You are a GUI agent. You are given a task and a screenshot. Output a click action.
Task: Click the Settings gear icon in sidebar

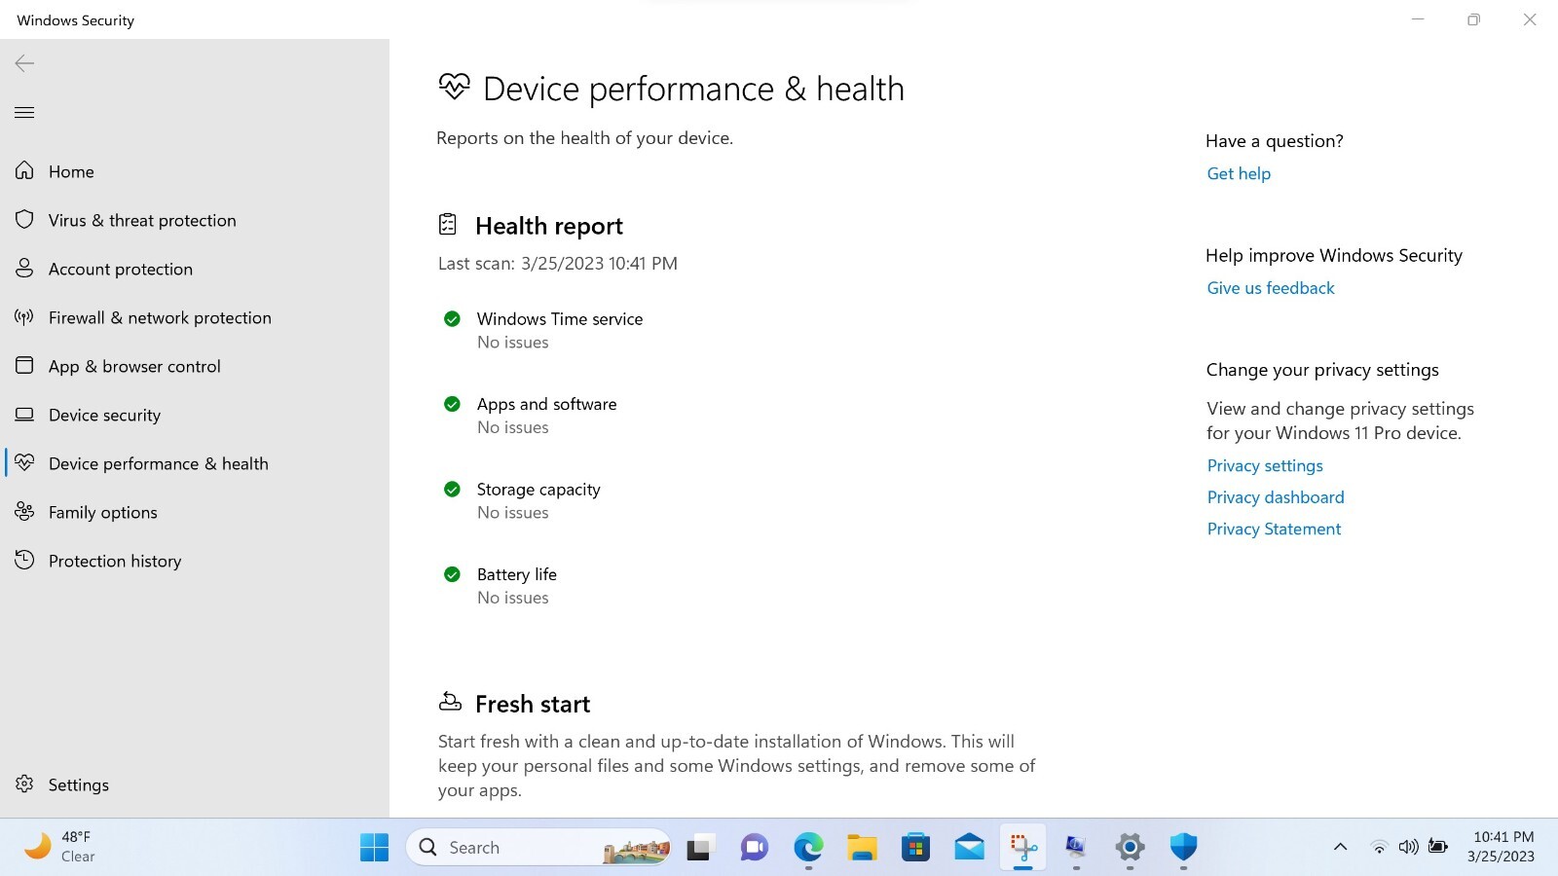click(x=24, y=784)
